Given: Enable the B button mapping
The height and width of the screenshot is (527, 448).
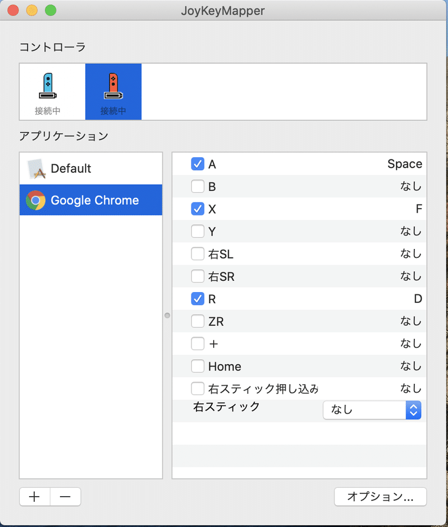Looking at the screenshot, I should [x=198, y=186].
